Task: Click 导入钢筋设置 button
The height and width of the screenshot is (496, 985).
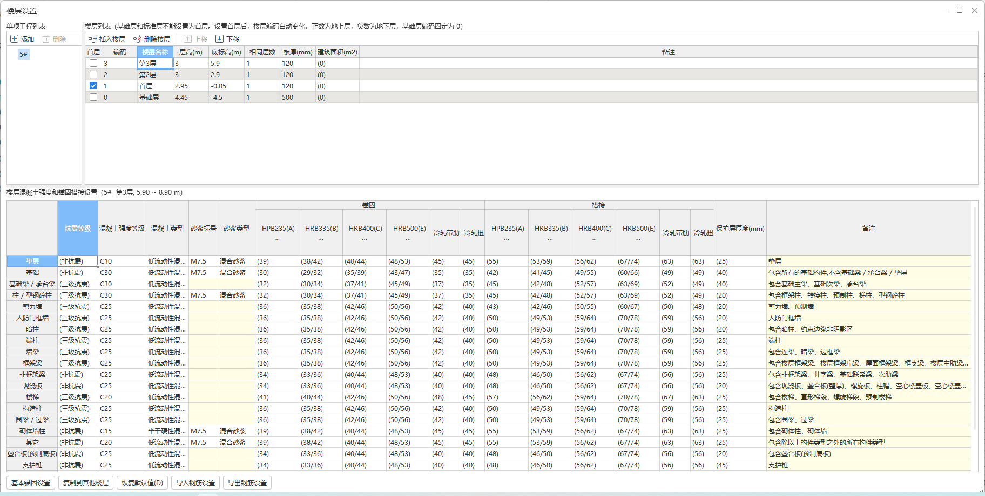Action: 195,483
